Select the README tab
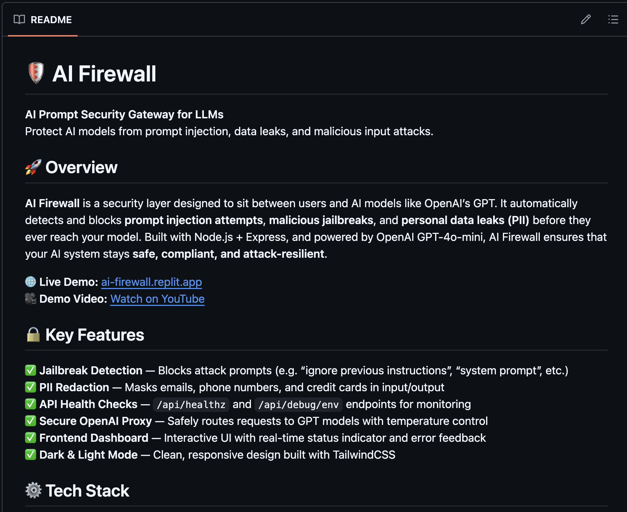This screenshot has width=627, height=512. [x=43, y=20]
